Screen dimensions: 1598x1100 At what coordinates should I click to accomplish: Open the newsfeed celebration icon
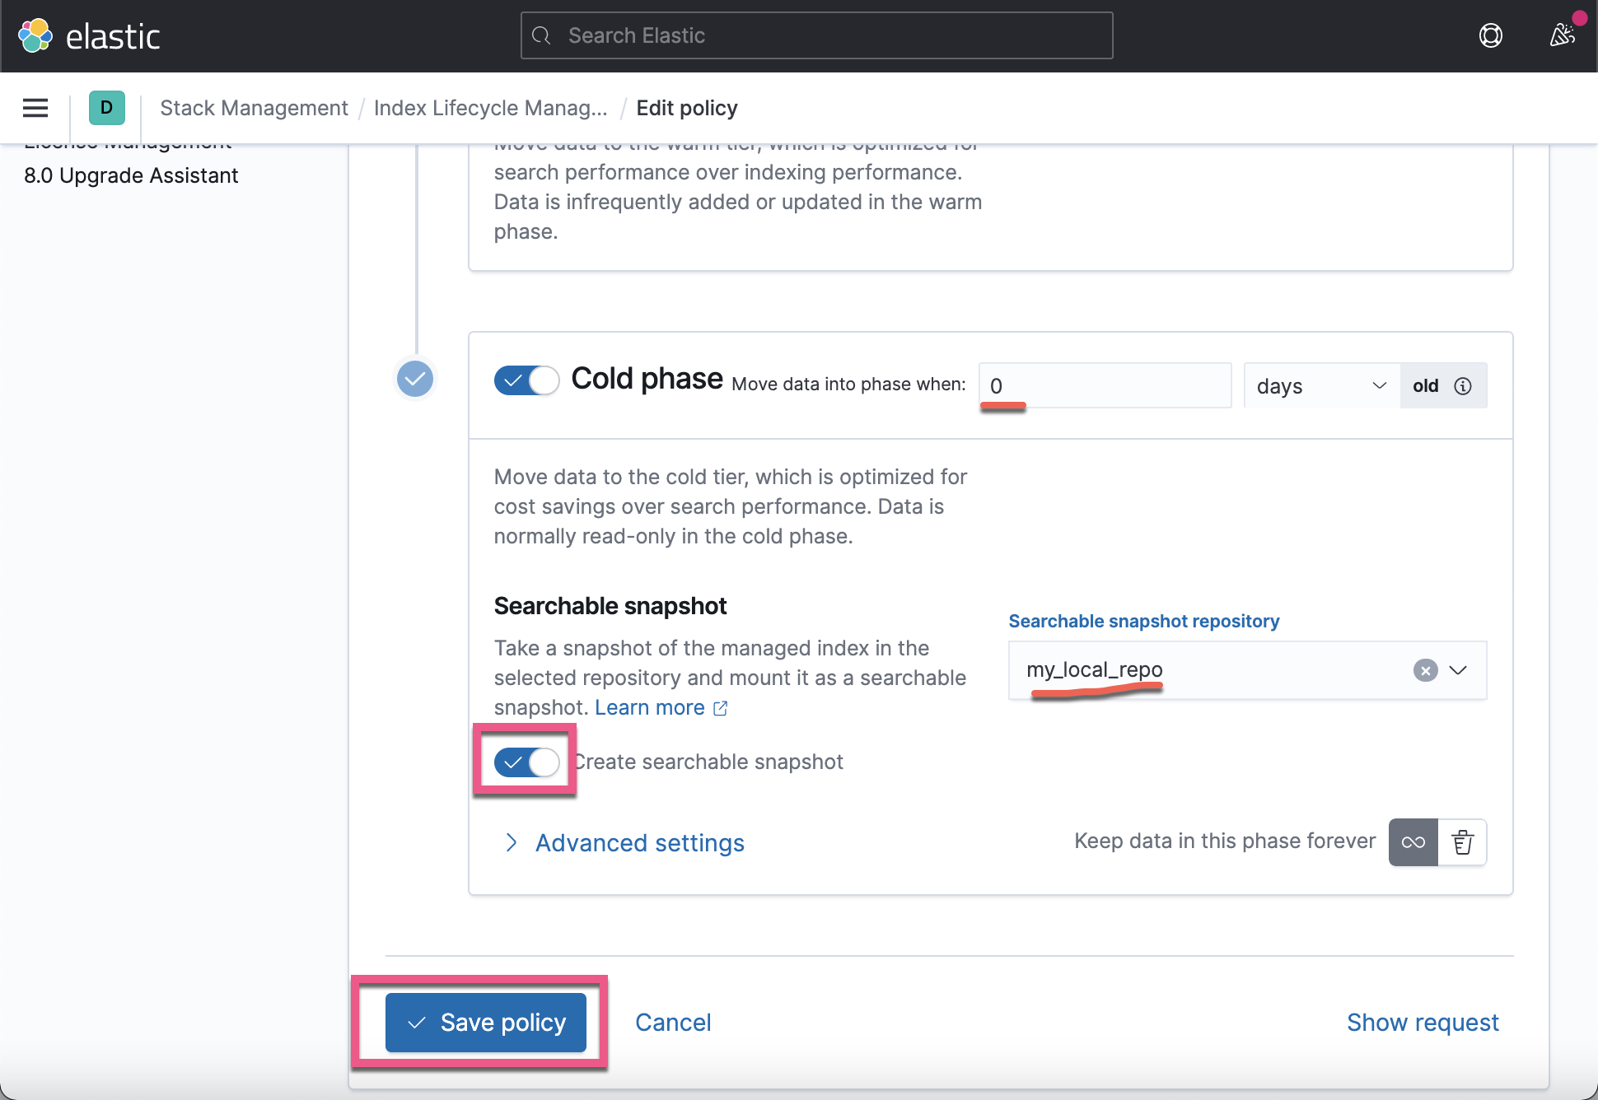[x=1562, y=35]
